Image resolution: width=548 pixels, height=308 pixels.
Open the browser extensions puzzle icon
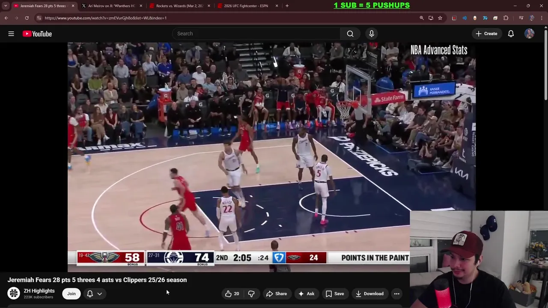click(x=506, y=18)
